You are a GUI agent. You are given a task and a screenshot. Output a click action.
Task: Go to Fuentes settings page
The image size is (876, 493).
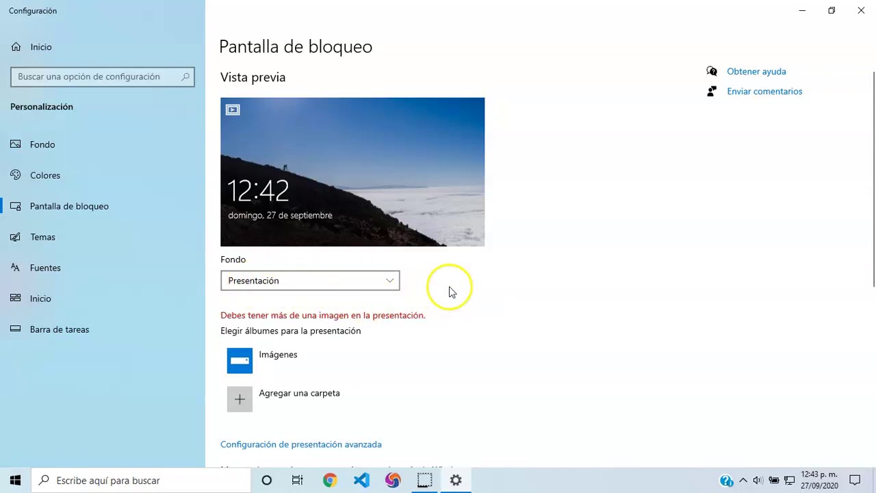[45, 268]
